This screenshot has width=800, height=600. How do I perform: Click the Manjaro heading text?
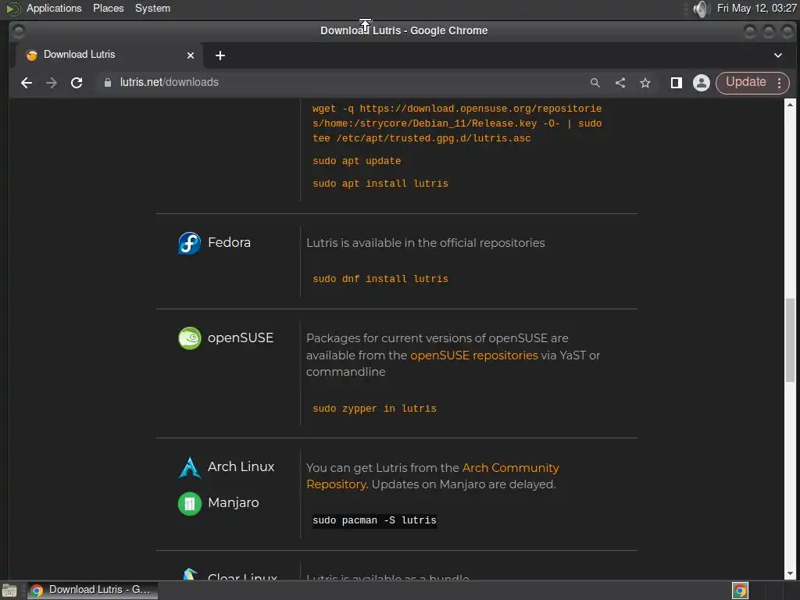pos(233,502)
